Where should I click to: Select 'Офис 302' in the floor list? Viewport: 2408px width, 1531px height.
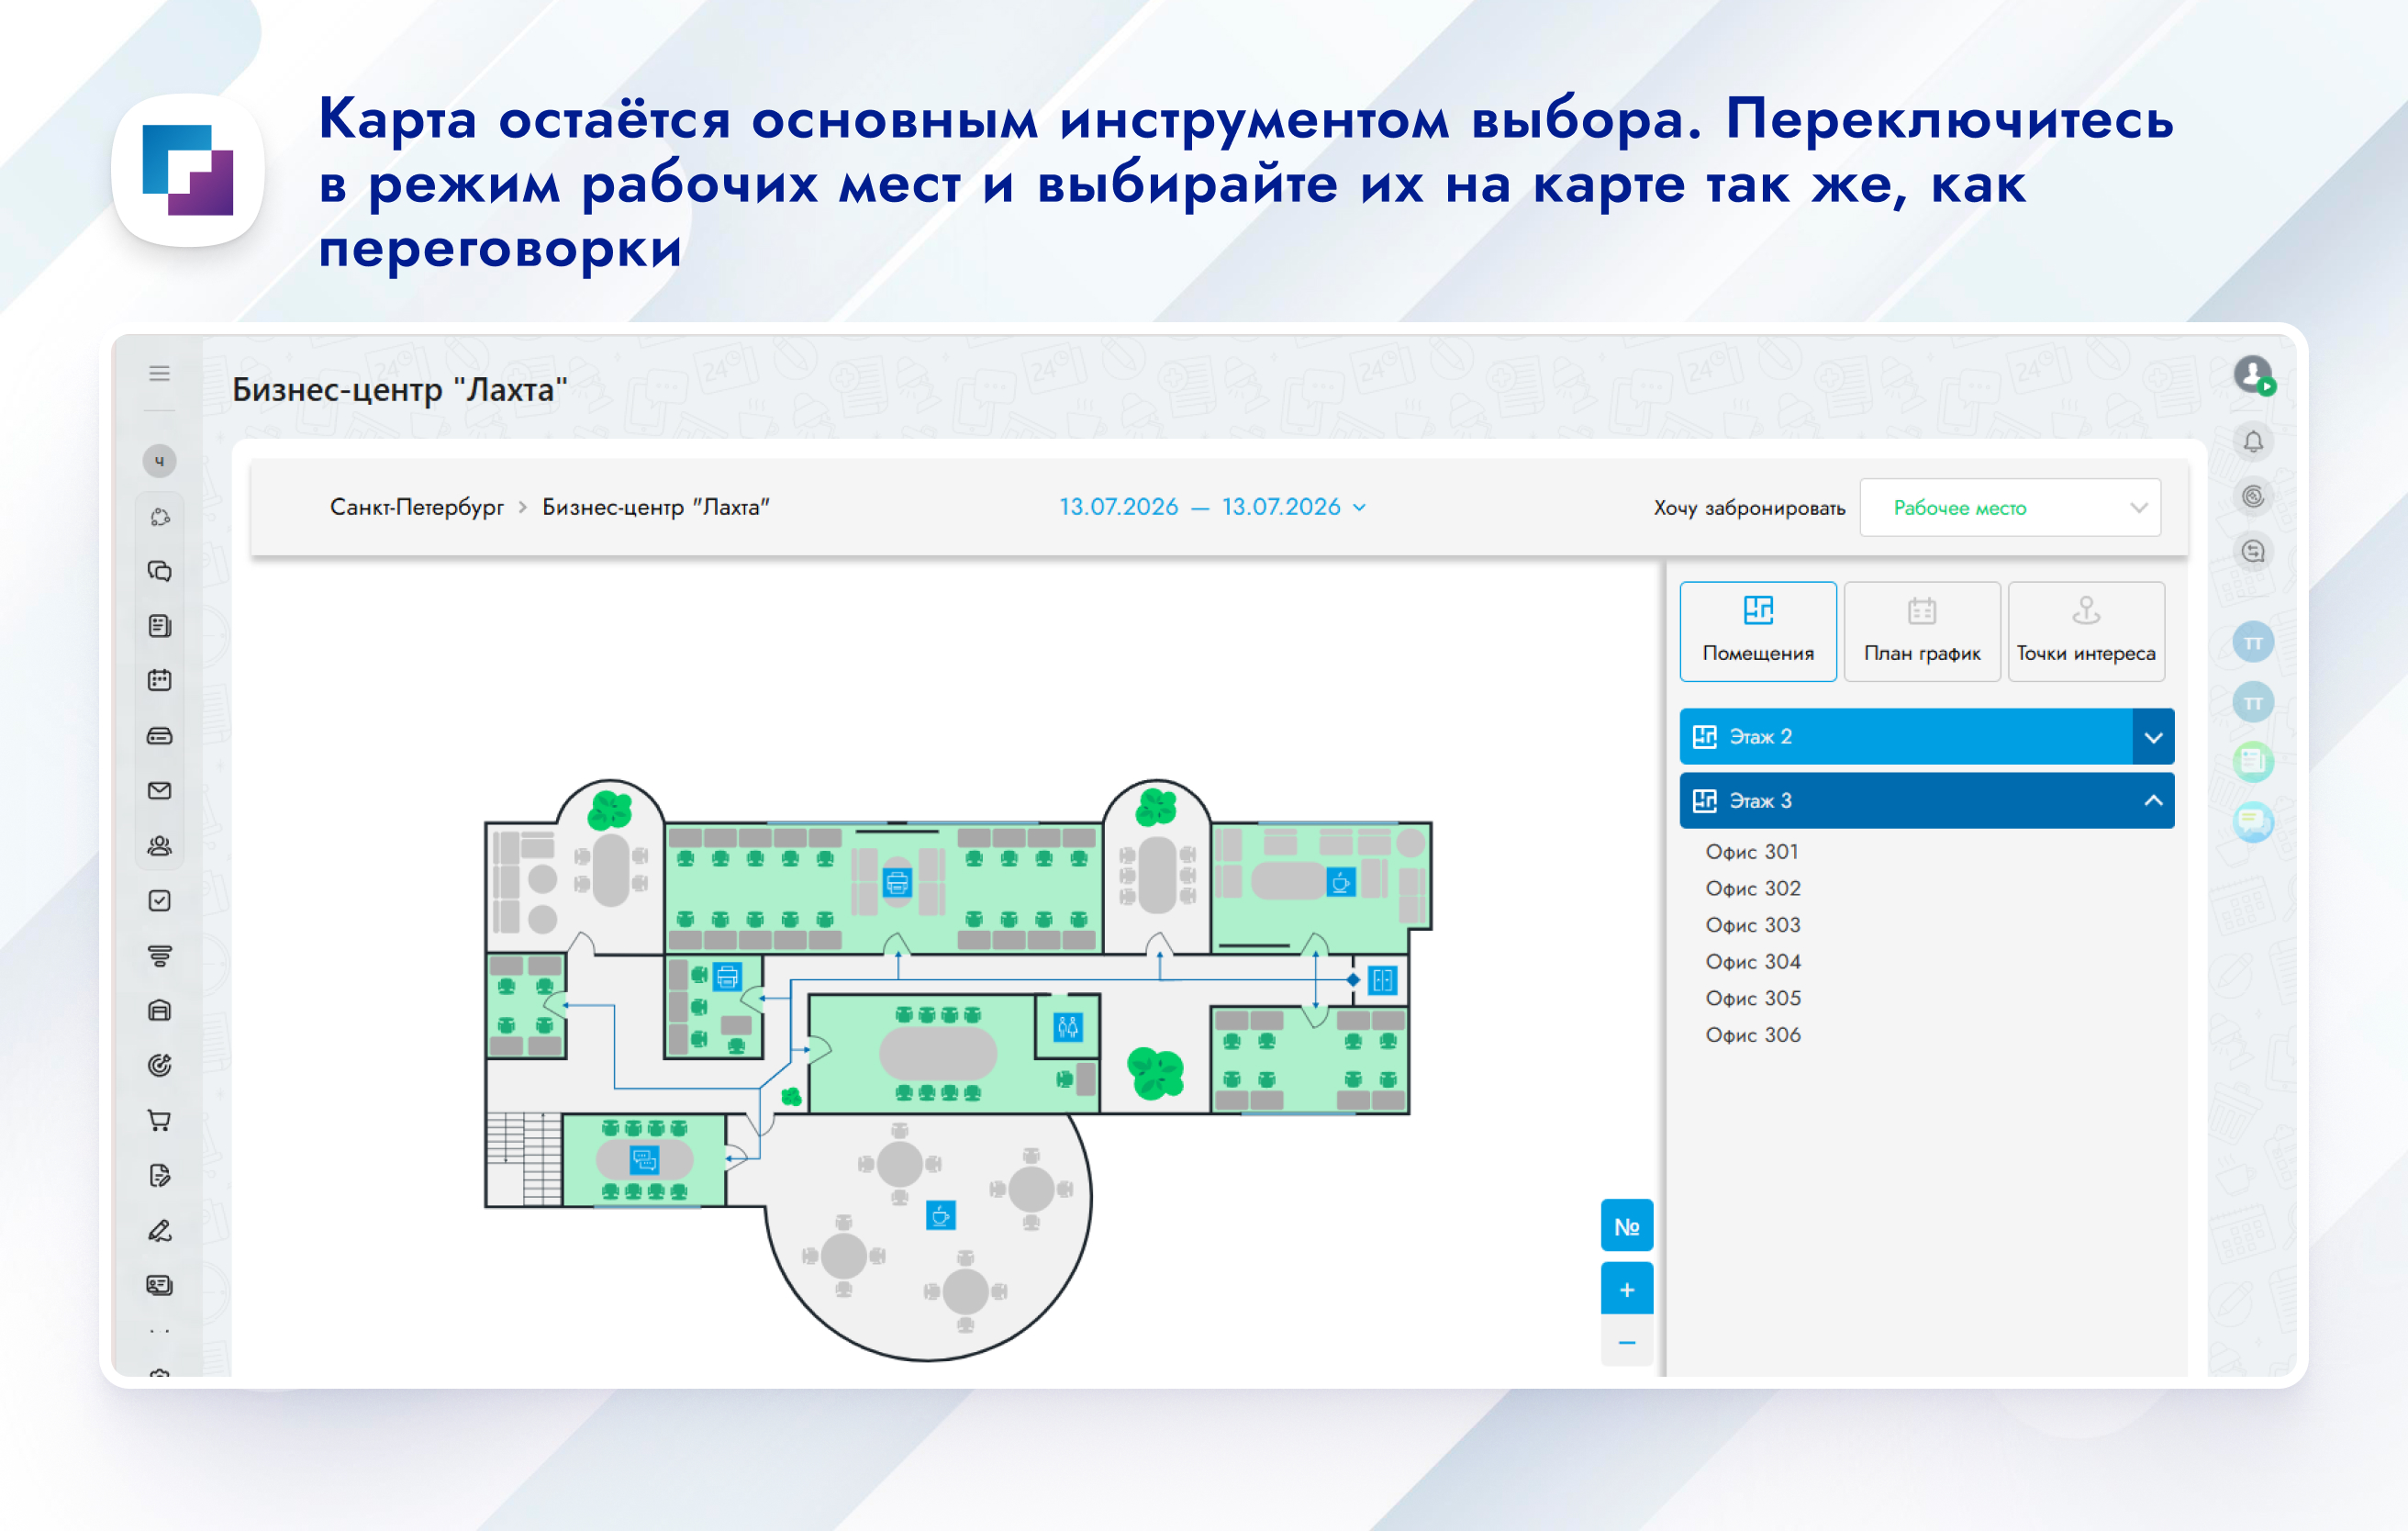[x=1753, y=889]
